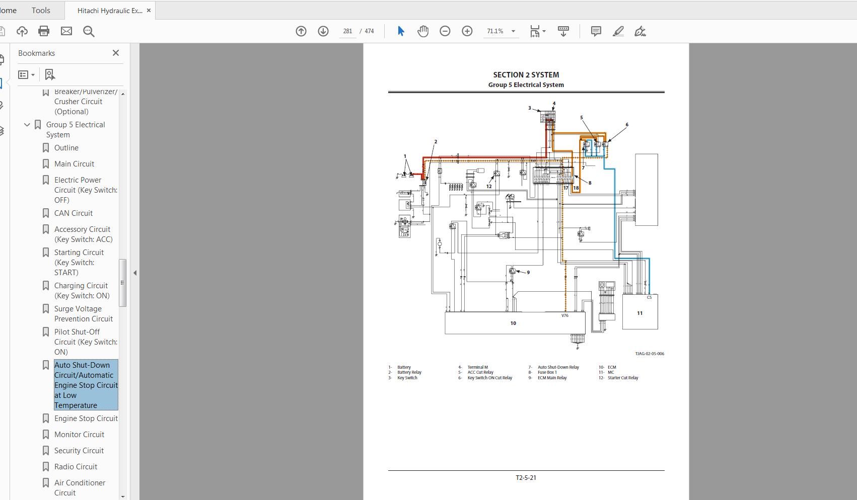The image size is (857, 500).
Task: Open the Tools tab
Action: (40, 10)
